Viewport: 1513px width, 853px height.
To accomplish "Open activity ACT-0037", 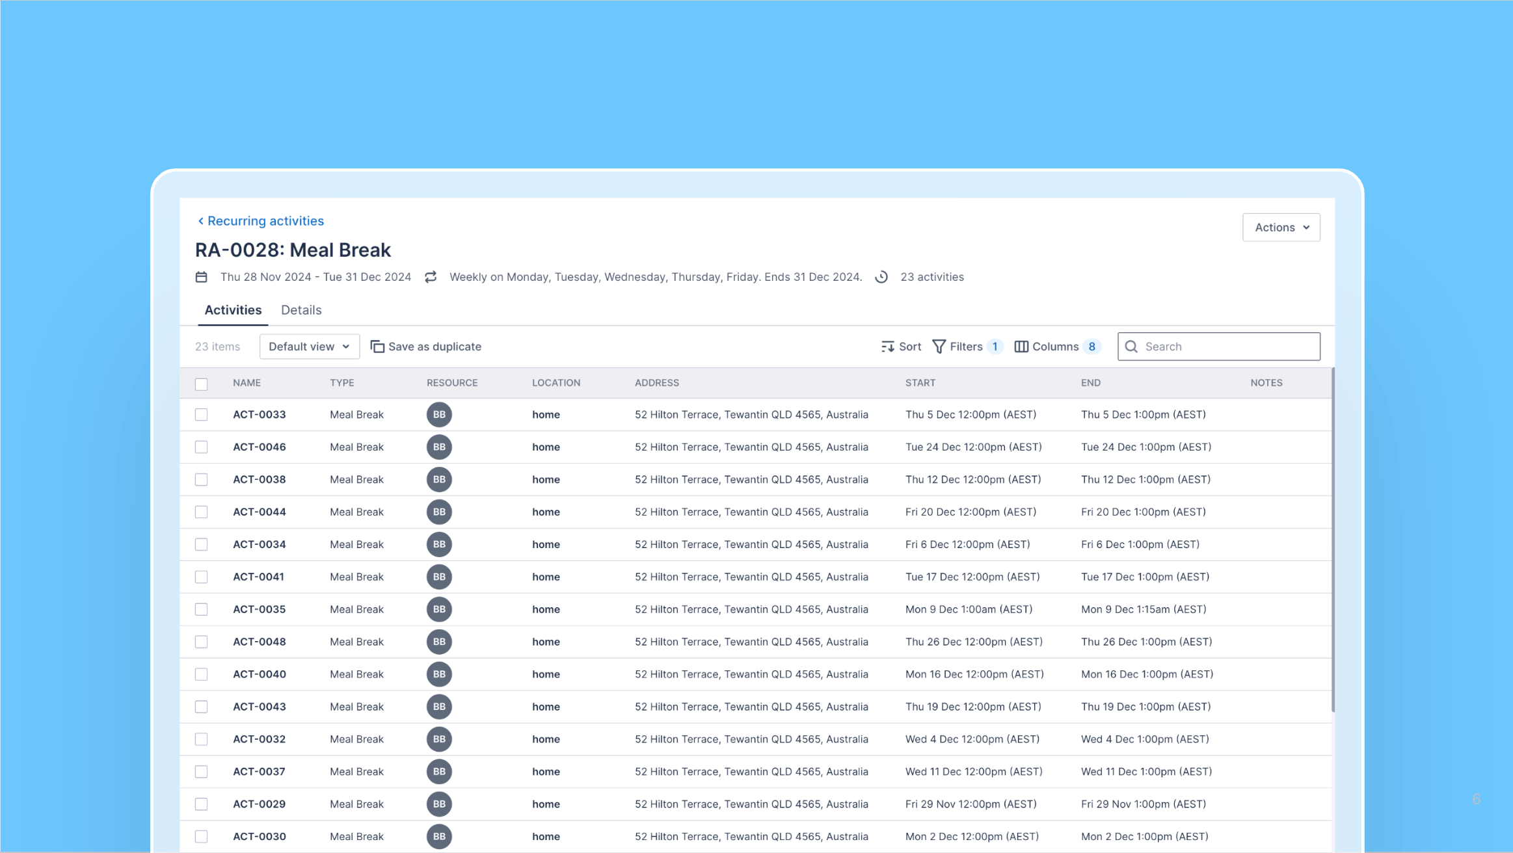I will point(260,772).
